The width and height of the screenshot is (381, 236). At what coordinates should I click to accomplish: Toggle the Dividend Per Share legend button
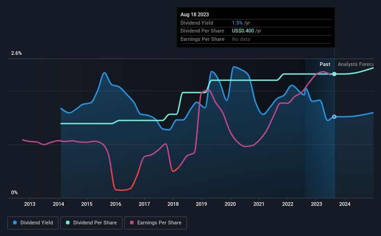[x=91, y=223]
